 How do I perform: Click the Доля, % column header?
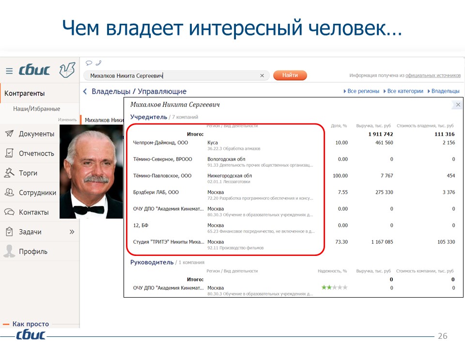click(x=339, y=126)
